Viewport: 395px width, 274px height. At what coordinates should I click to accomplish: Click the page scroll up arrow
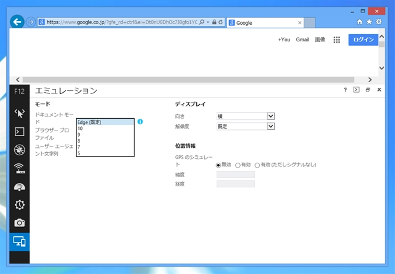pyautogui.click(x=381, y=37)
